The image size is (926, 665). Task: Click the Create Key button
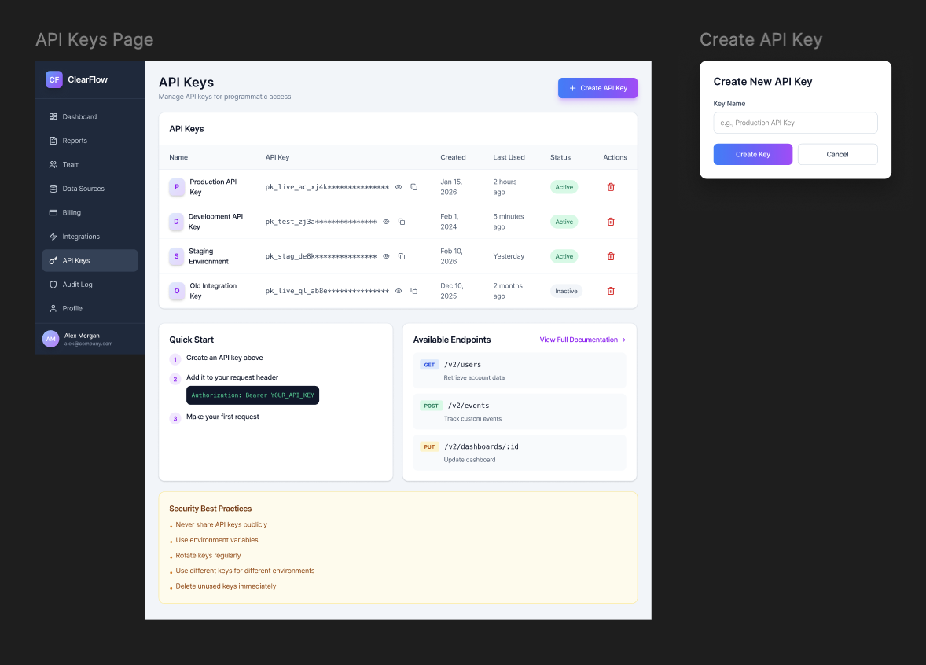tap(753, 154)
